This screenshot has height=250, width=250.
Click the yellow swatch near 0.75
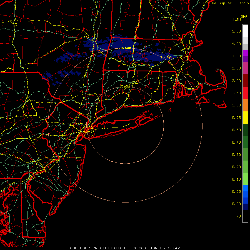pos(245,117)
